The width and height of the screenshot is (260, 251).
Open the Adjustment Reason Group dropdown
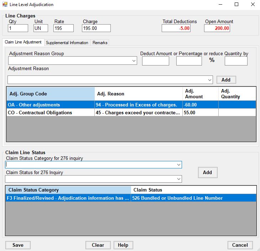[x=134, y=61]
